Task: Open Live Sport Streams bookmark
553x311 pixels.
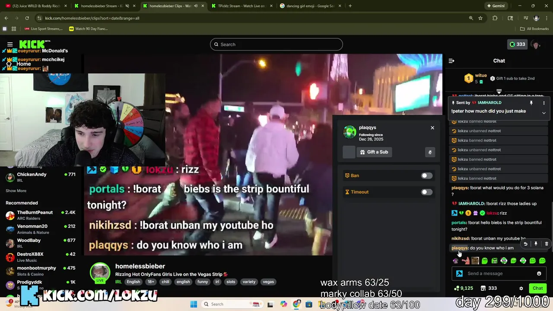Action: pyautogui.click(x=44, y=29)
